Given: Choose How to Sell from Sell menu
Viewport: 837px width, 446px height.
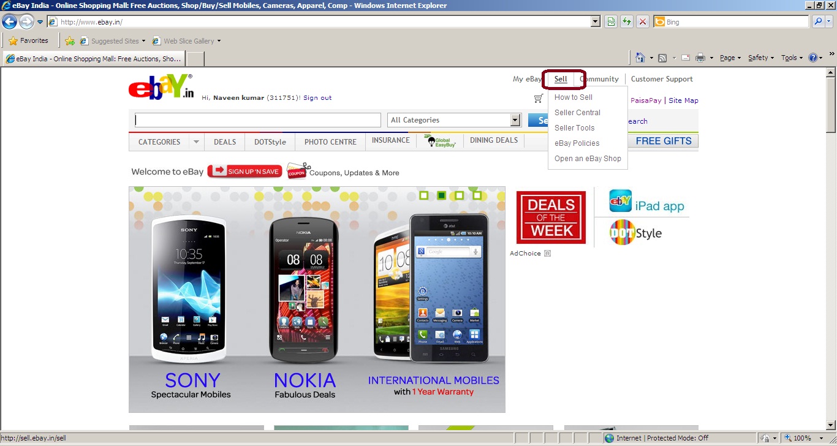Looking at the screenshot, I should [x=574, y=97].
